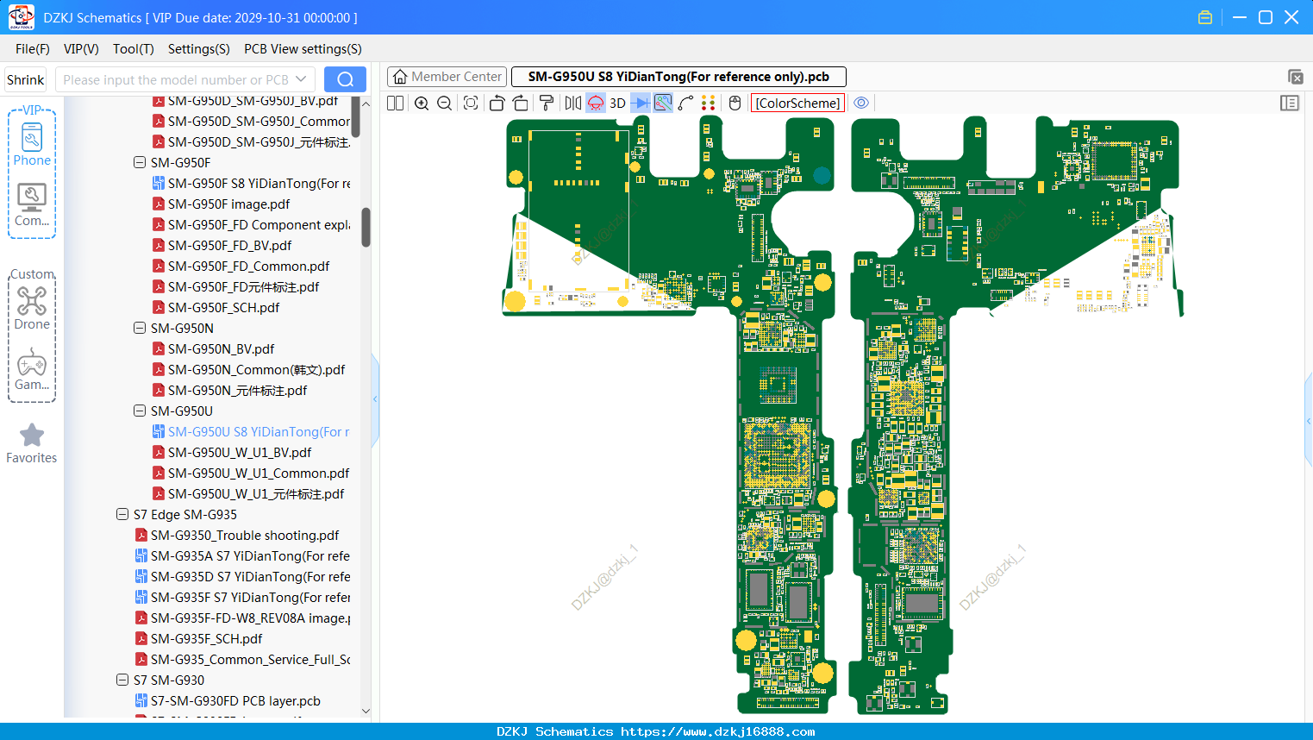The width and height of the screenshot is (1313, 740).
Task: Select the Computer category icon
Action: point(32,204)
